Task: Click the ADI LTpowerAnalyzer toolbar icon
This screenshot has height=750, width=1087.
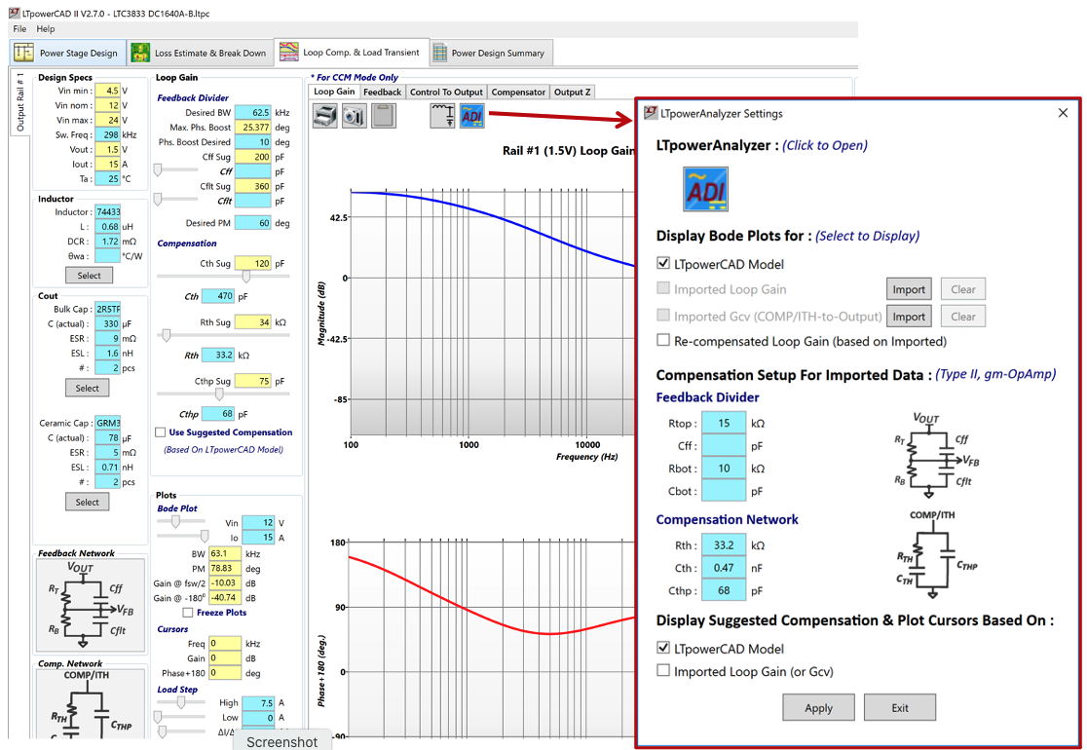Action: click(471, 114)
